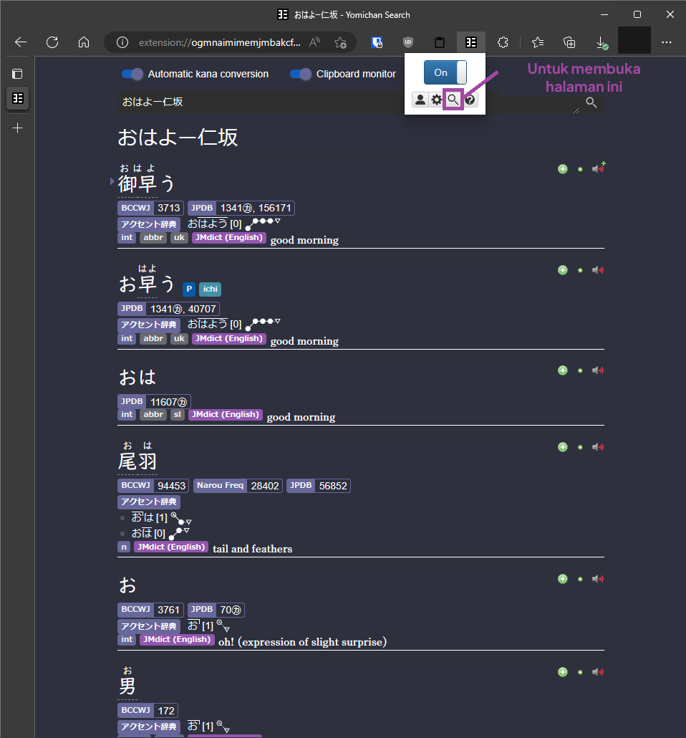The width and height of the screenshot is (686, 738).
Task: Click the profile icon in Yomichan popup
Action: point(420,100)
